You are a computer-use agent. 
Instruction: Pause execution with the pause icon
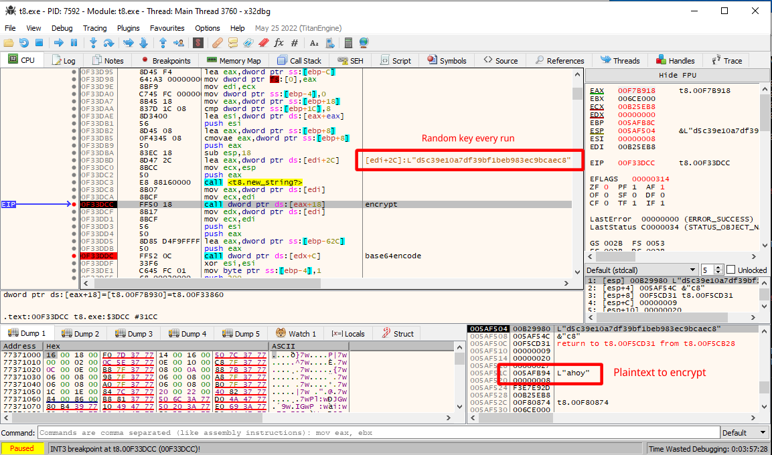pos(74,43)
